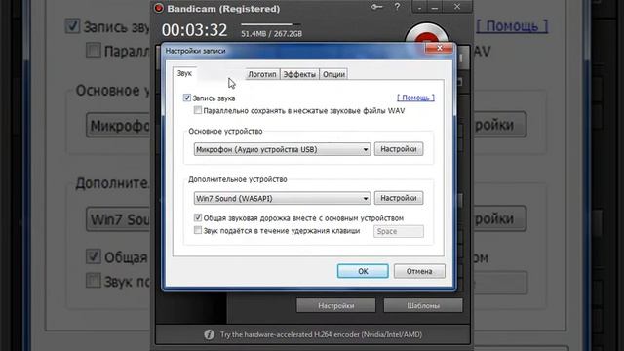Click the disk usage progress bar above 51.4MB
The height and width of the screenshot is (351, 624).
click(x=271, y=24)
